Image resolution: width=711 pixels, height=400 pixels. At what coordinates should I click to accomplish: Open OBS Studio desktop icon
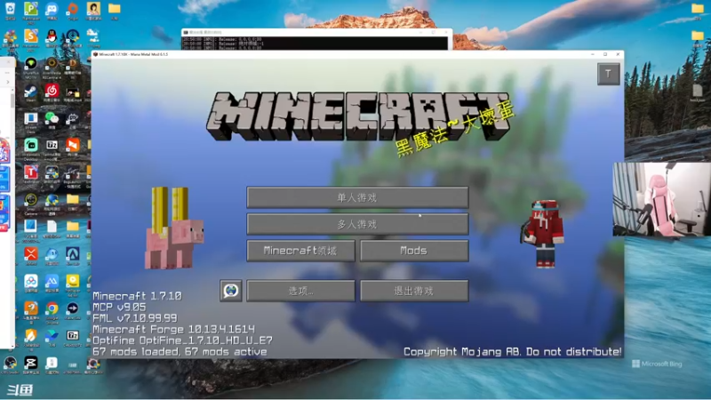tap(10, 364)
